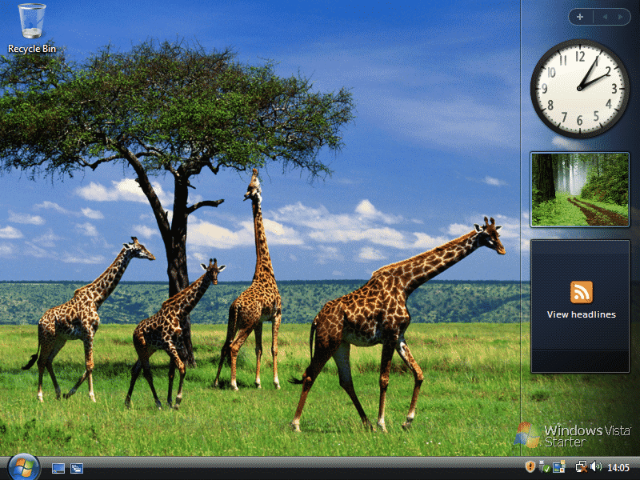Click the previous gadgets page arrow
The height and width of the screenshot is (480, 640).
[x=604, y=17]
